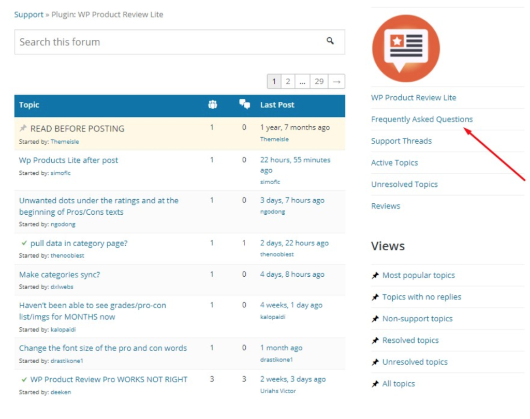Click the search magnifier icon
This screenshot has width=530, height=419.
click(x=330, y=41)
